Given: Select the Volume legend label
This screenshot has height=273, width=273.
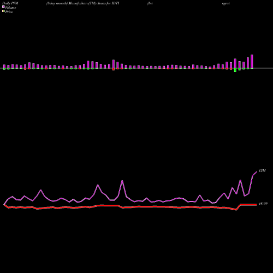Looking at the screenshot, I should pyautogui.click(x=10, y=8).
